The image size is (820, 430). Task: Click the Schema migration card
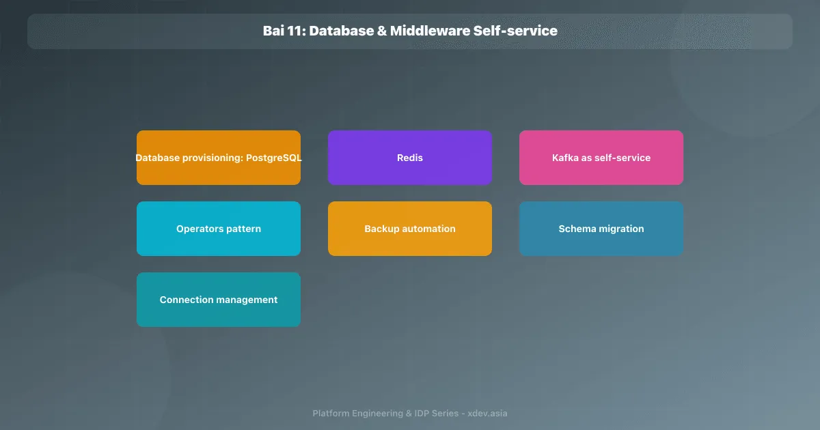point(601,229)
